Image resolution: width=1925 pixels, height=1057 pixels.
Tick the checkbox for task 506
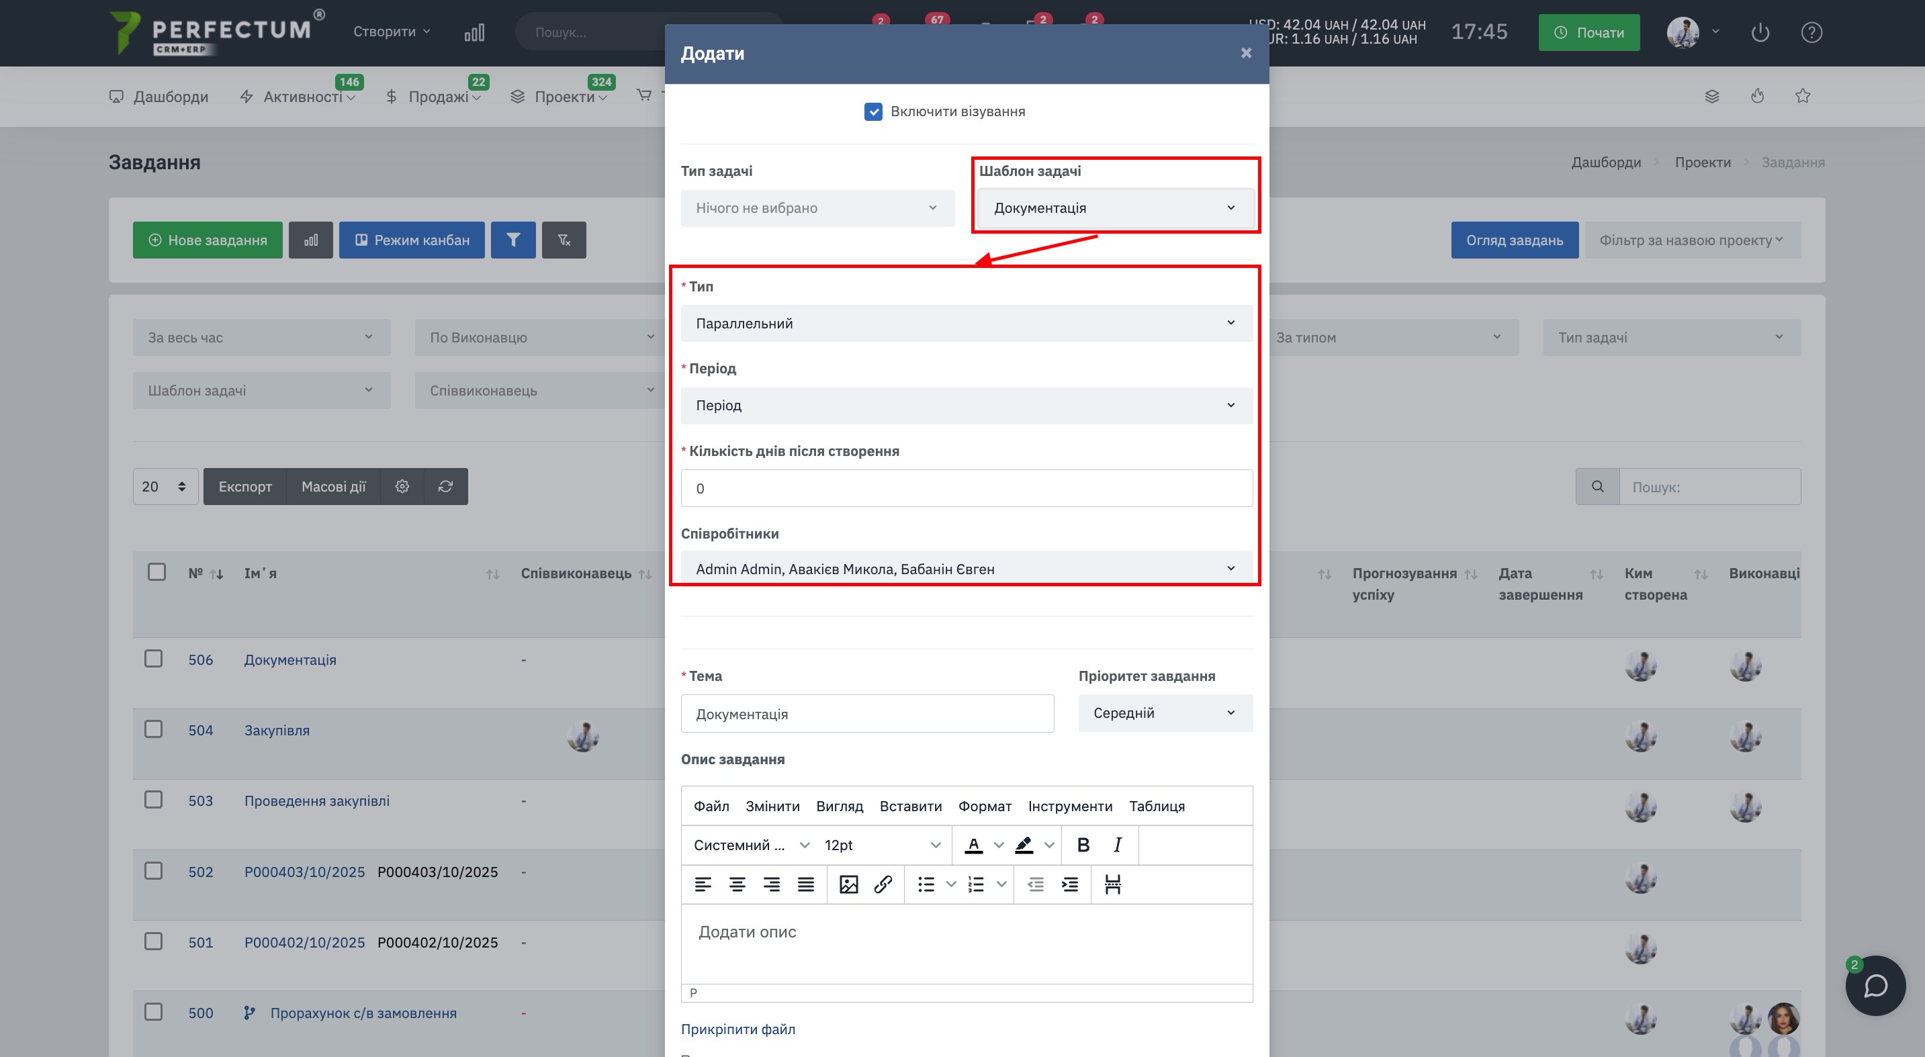point(153,659)
